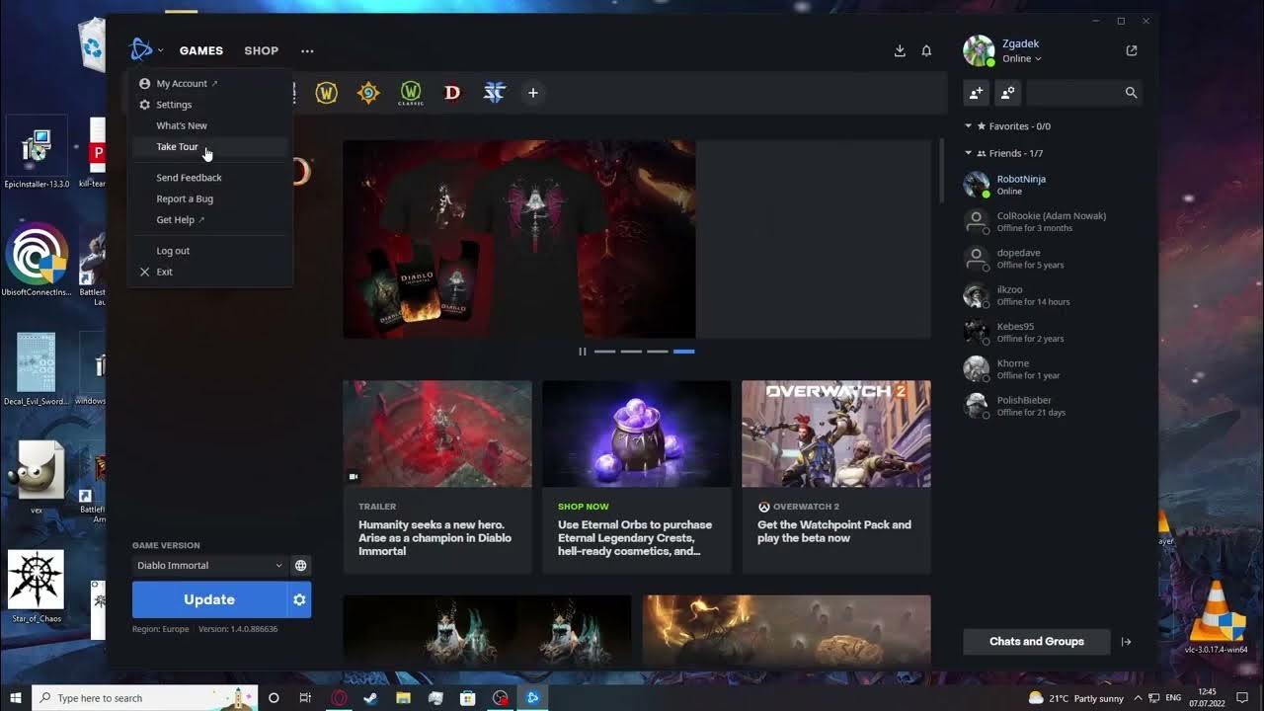Select the first carousel slide indicator
Screen dimensions: 1264x711
(604, 352)
